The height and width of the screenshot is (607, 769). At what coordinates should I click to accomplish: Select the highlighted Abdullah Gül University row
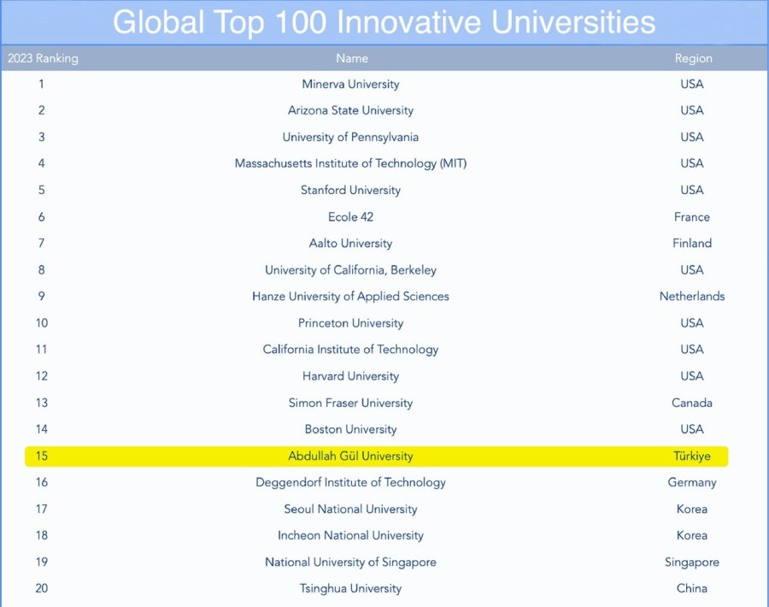(x=350, y=456)
